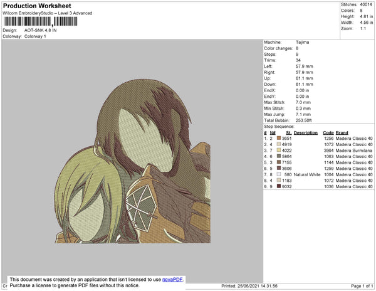The image size is (376, 291).
Task: Click the 'Left:' 57.9 mm value
Action: click(x=305, y=66)
